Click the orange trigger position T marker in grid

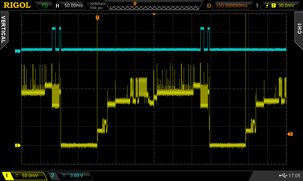[97, 18]
